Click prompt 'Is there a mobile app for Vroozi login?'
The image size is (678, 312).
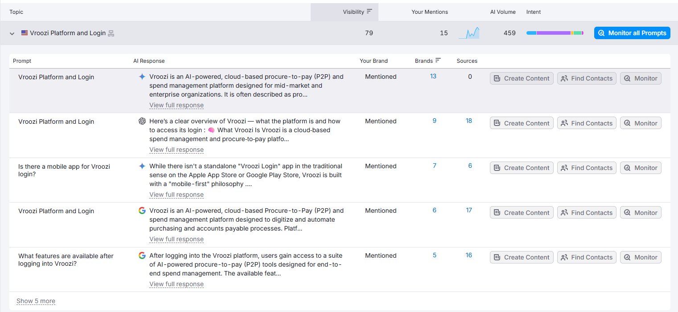[x=64, y=170]
